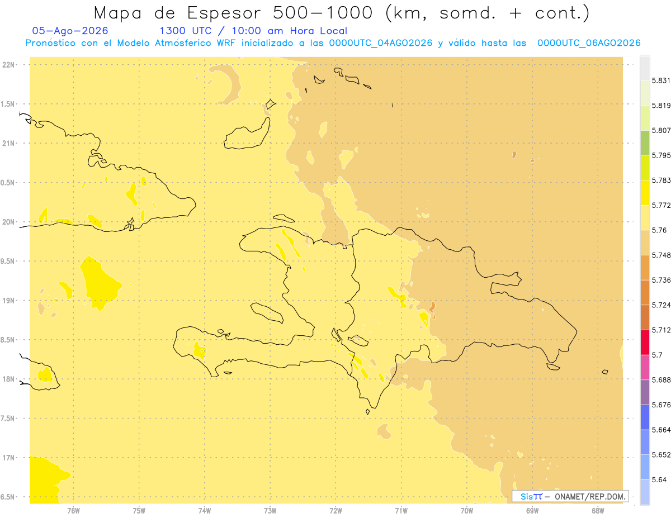The image size is (671, 518).
Task: Click the "76W" longitude label
Action: 73,510
